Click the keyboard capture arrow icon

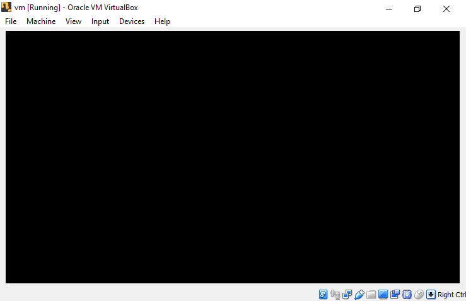click(x=431, y=295)
